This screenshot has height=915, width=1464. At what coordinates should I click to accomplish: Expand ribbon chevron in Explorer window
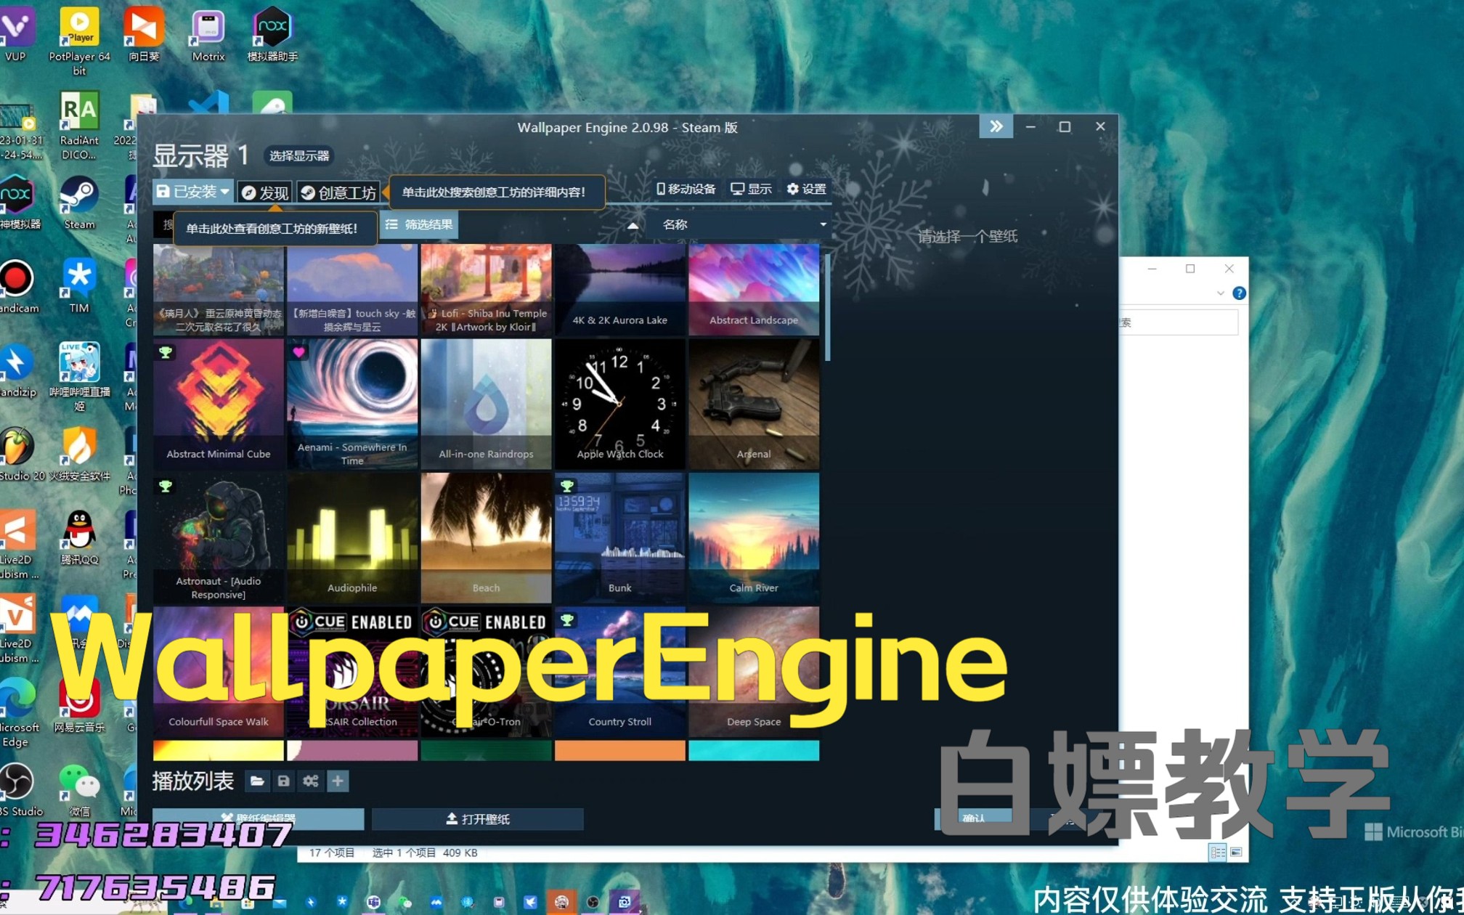click(x=1220, y=293)
